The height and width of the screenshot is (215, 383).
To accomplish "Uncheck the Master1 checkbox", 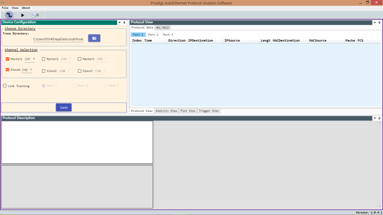I will [x=7, y=59].
